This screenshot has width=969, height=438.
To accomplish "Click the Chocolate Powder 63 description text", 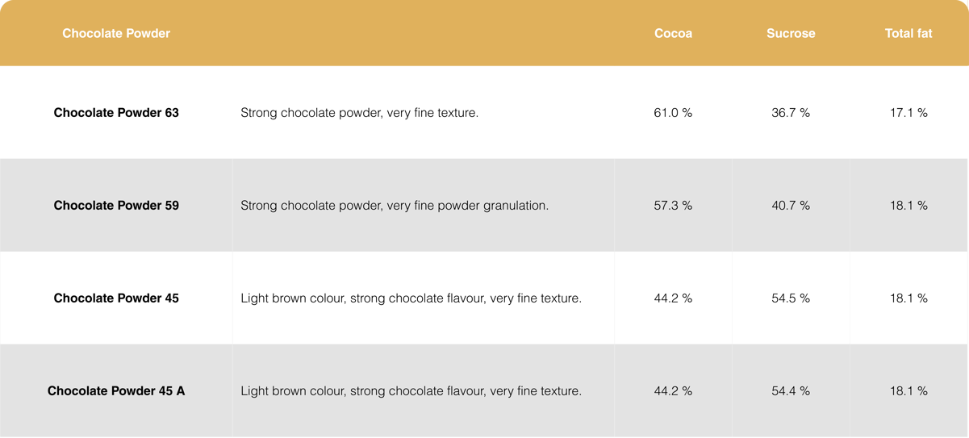I will 359,113.
